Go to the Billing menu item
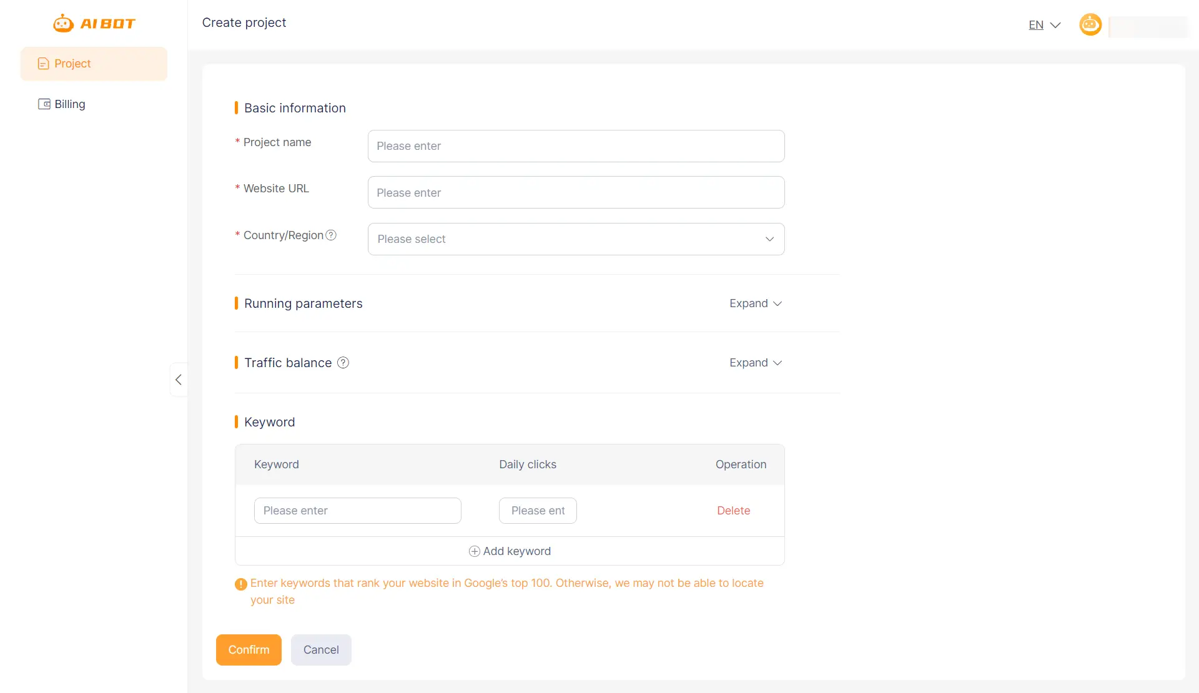Screen dimensions: 1199x693 point(69,104)
